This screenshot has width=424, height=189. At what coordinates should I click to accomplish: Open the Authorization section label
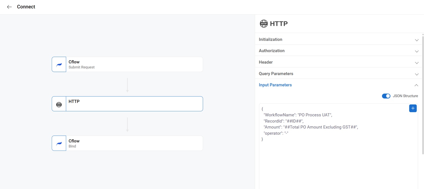(x=271, y=51)
